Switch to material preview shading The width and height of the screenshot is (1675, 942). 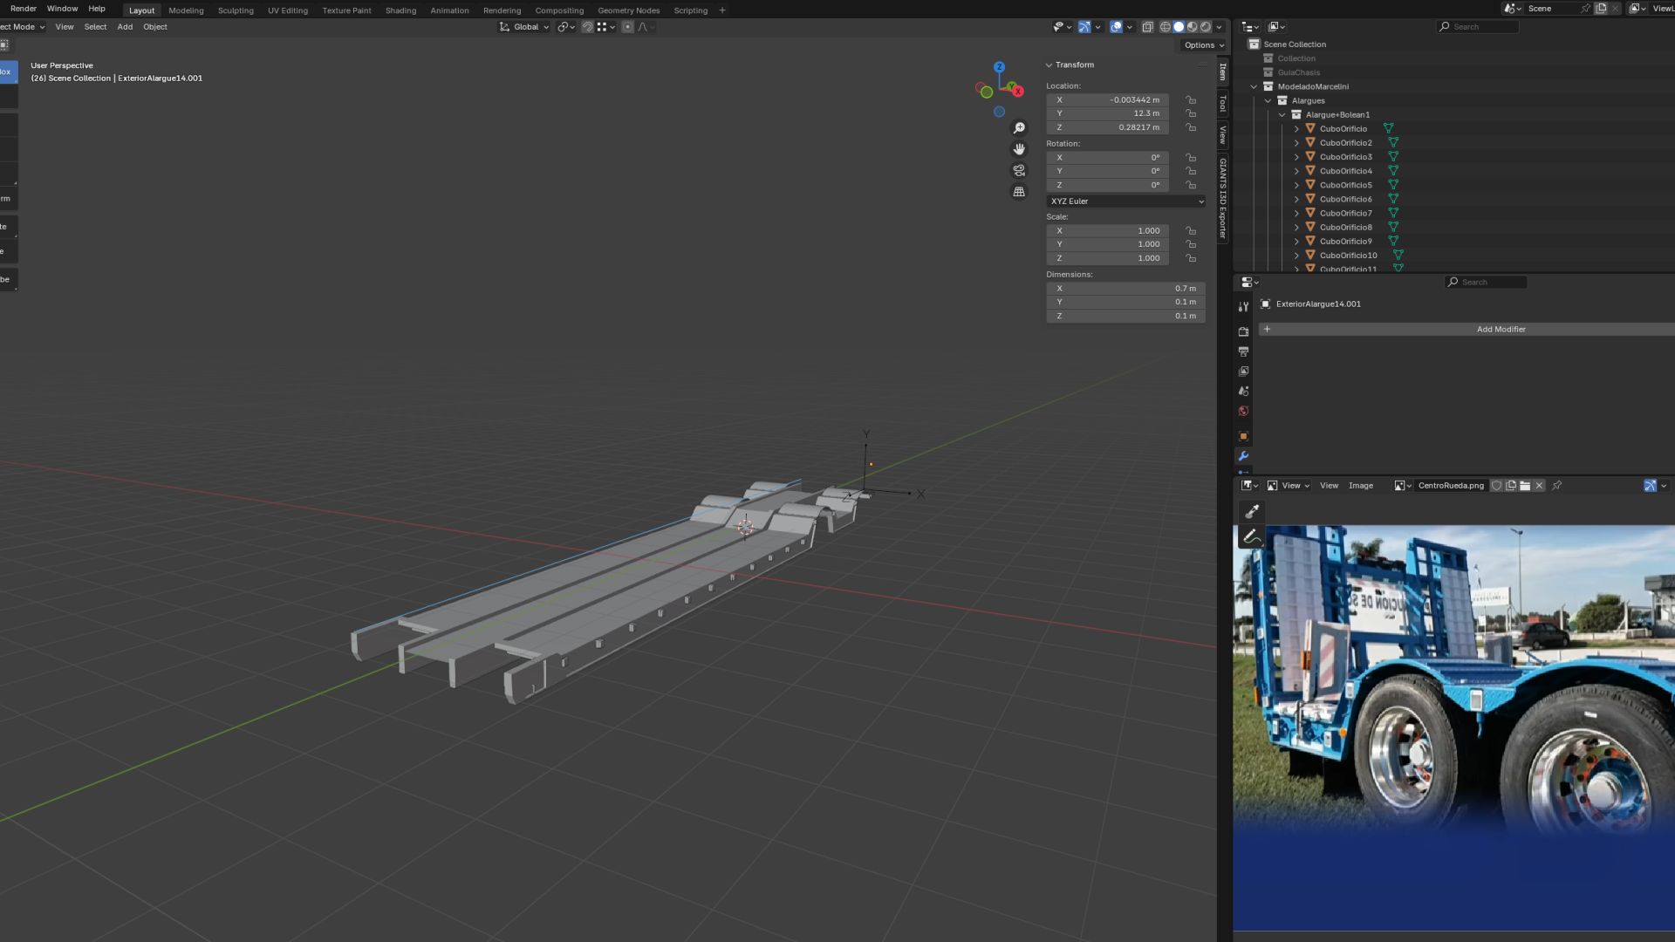[1192, 27]
